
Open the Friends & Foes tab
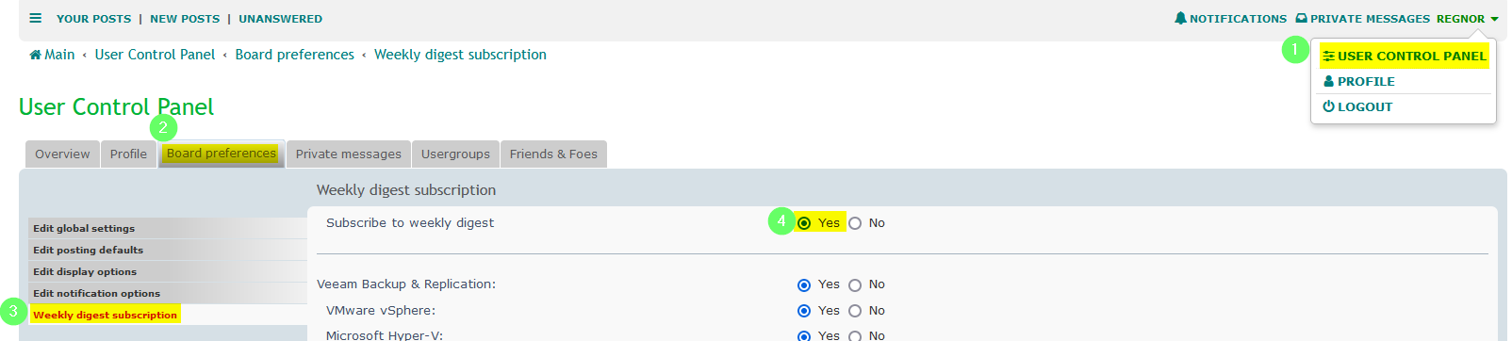[553, 154]
